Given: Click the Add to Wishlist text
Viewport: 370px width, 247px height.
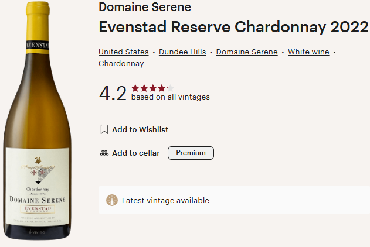Looking at the screenshot, I should pyautogui.click(x=140, y=130).
